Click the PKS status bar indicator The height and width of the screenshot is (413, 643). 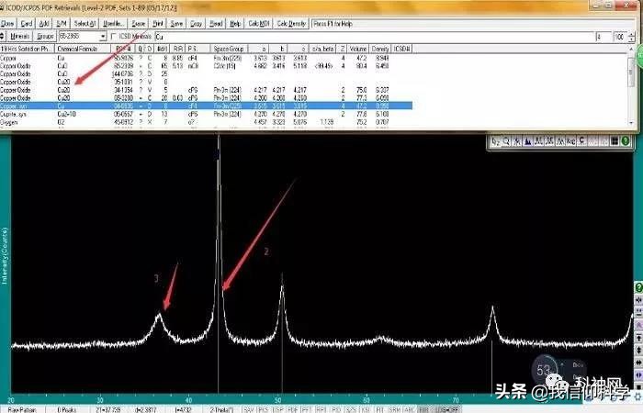(x=263, y=409)
